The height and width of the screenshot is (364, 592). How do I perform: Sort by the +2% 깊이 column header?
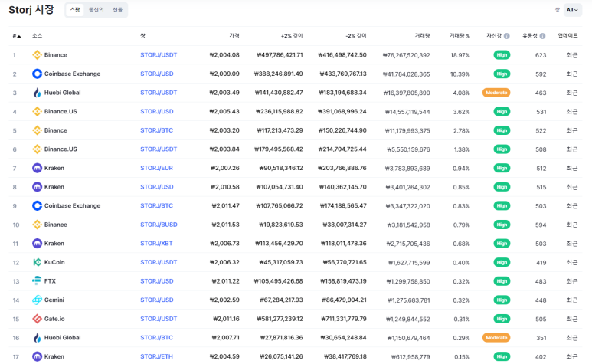pos(292,36)
